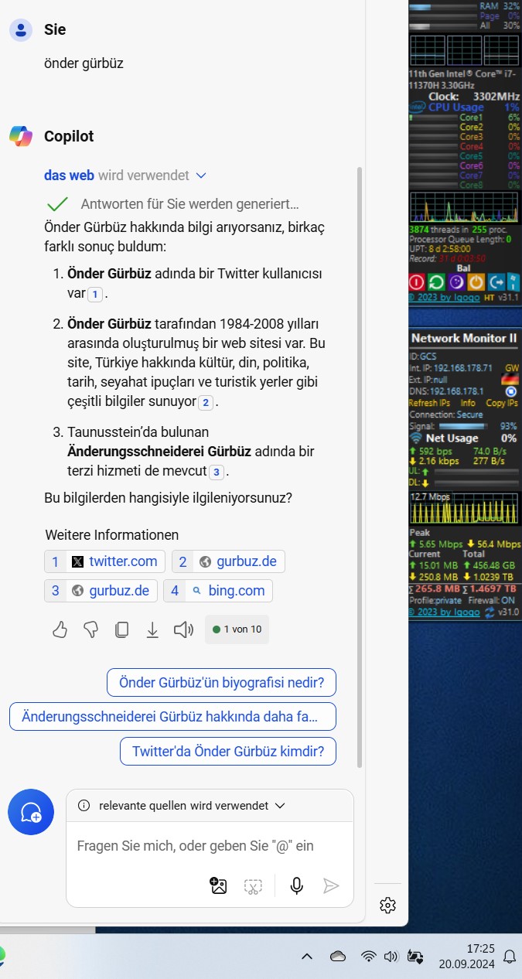Viewport: 522px width, 979px height.
Task: Add an image to the prompt
Action: click(x=219, y=886)
